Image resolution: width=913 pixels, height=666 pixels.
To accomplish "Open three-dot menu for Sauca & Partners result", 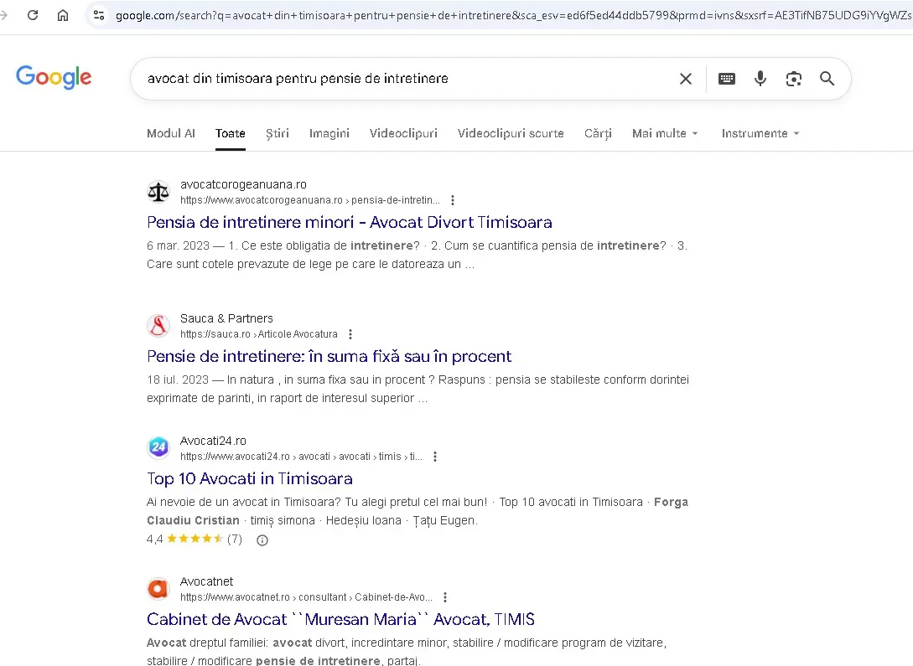I will click(350, 334).
